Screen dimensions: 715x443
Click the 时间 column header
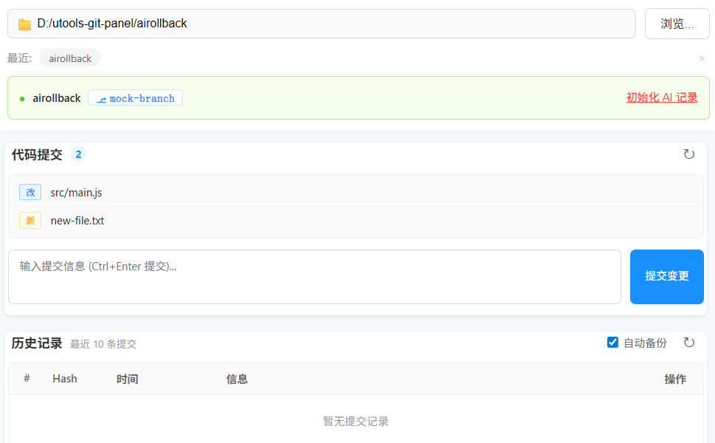pos(127,379)
